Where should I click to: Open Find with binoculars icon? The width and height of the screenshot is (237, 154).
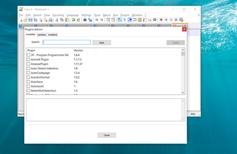85,20
